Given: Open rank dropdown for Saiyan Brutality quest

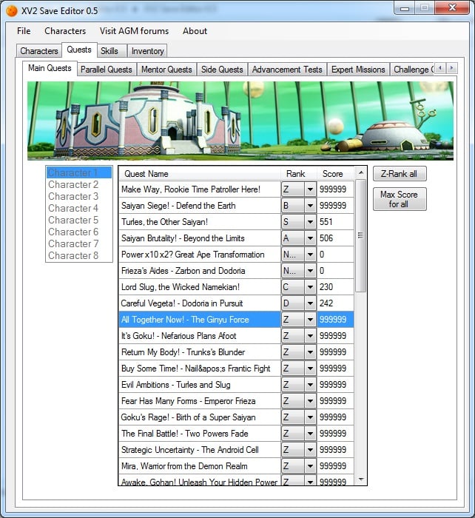Looking at the screenshot, I should pos(310,238).
